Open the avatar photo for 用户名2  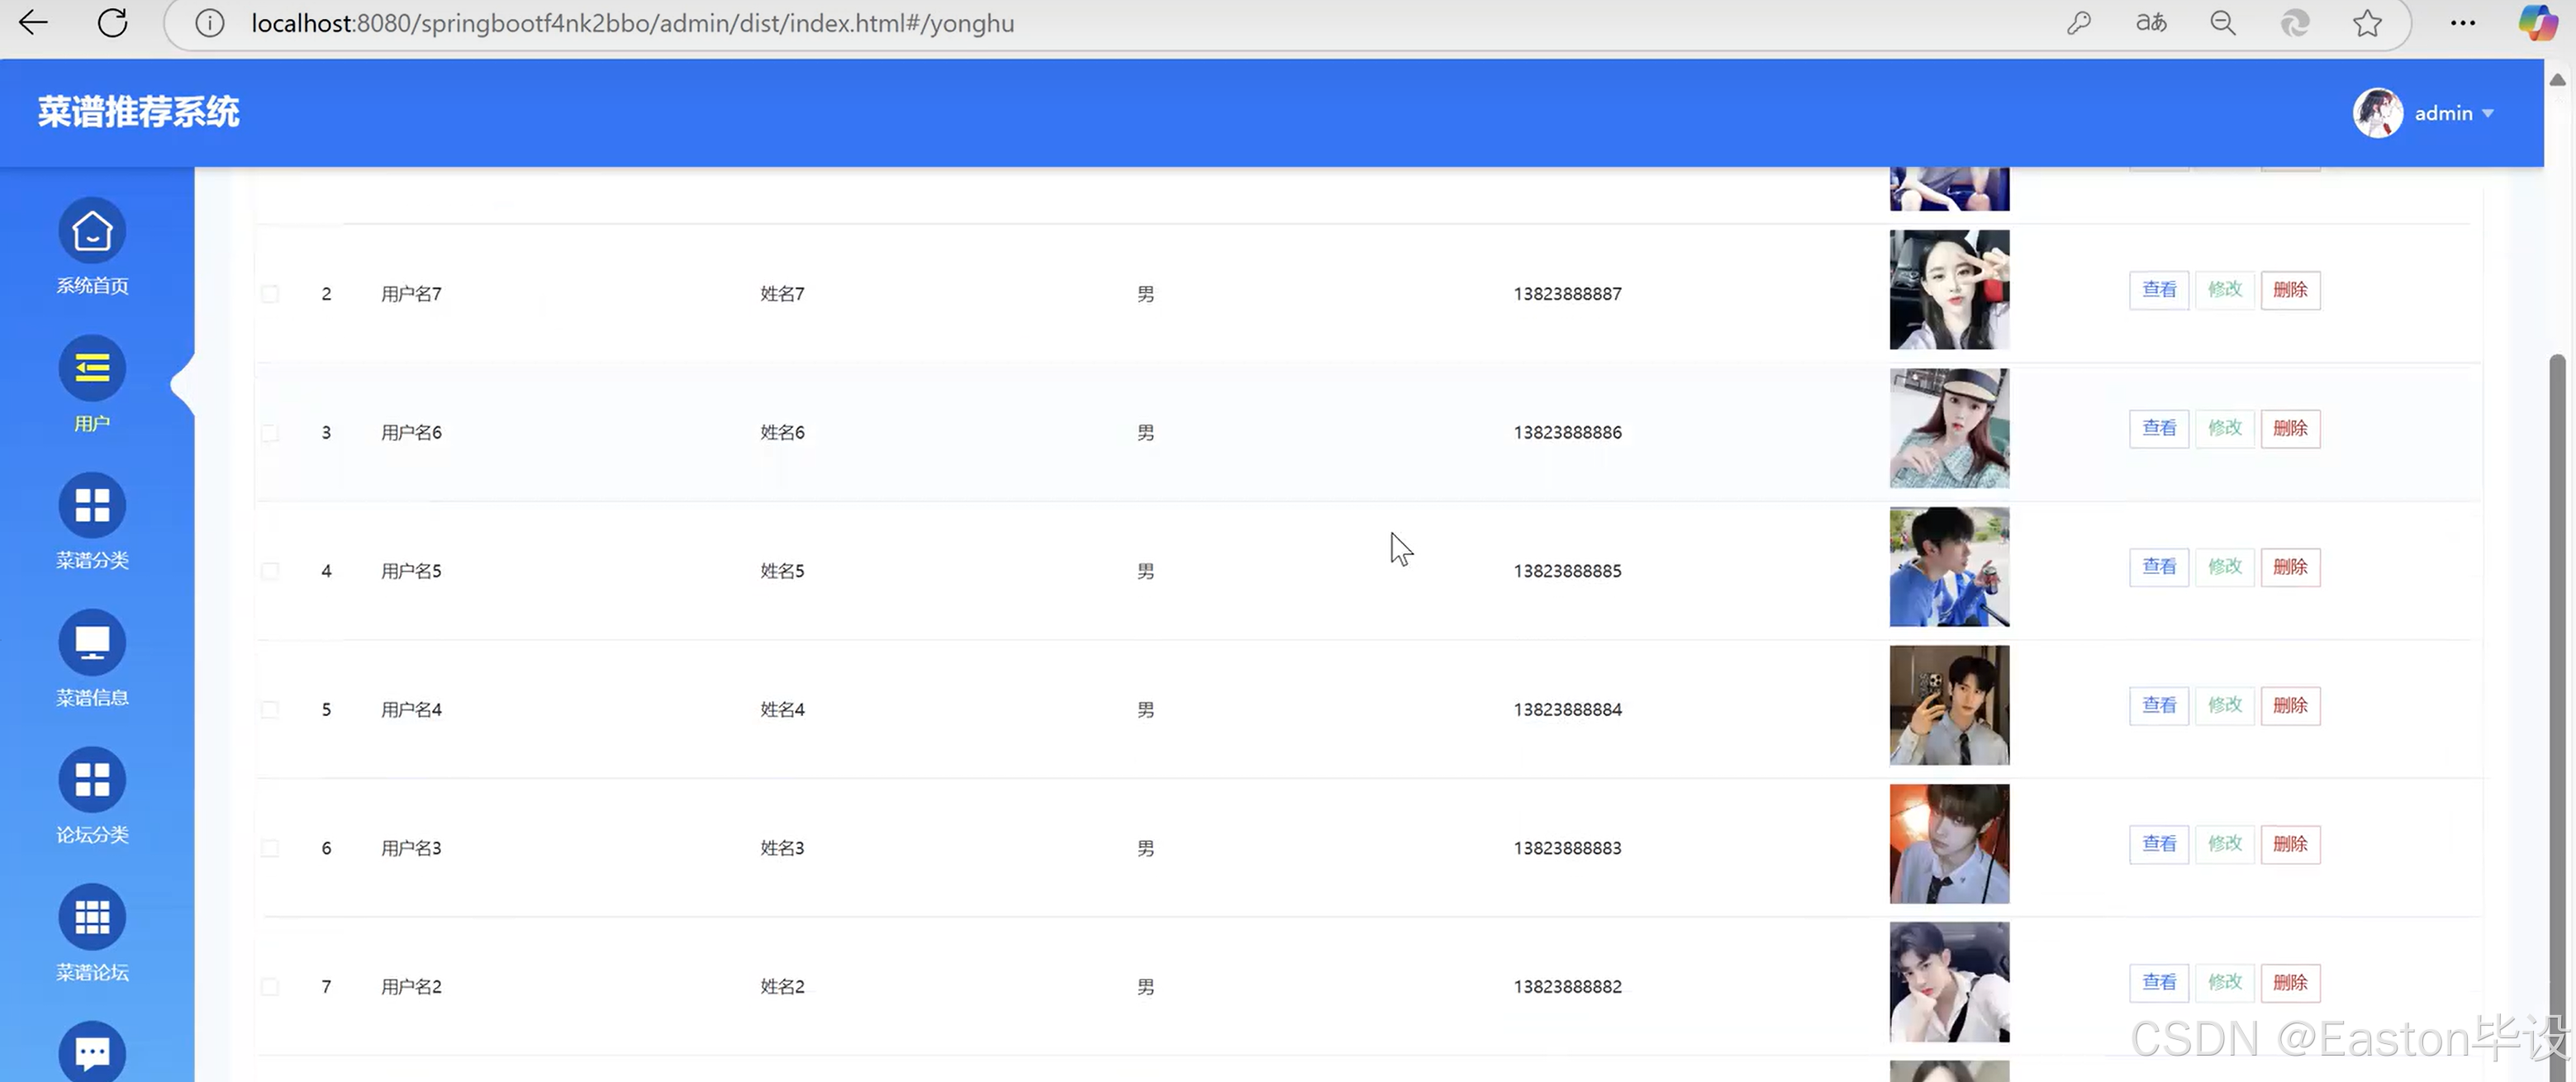[1949, 983]
